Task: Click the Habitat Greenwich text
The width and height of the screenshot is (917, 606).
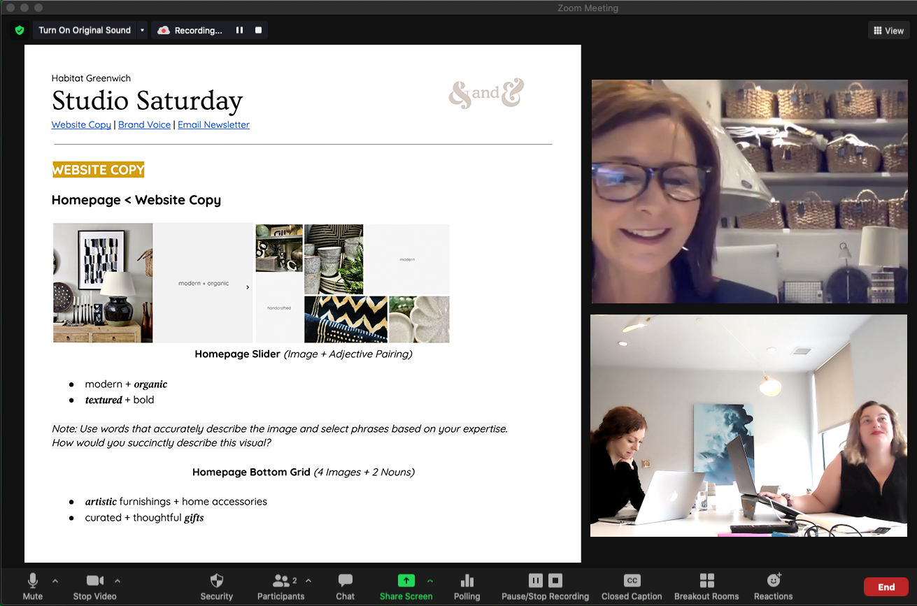Action: point(91,78)
